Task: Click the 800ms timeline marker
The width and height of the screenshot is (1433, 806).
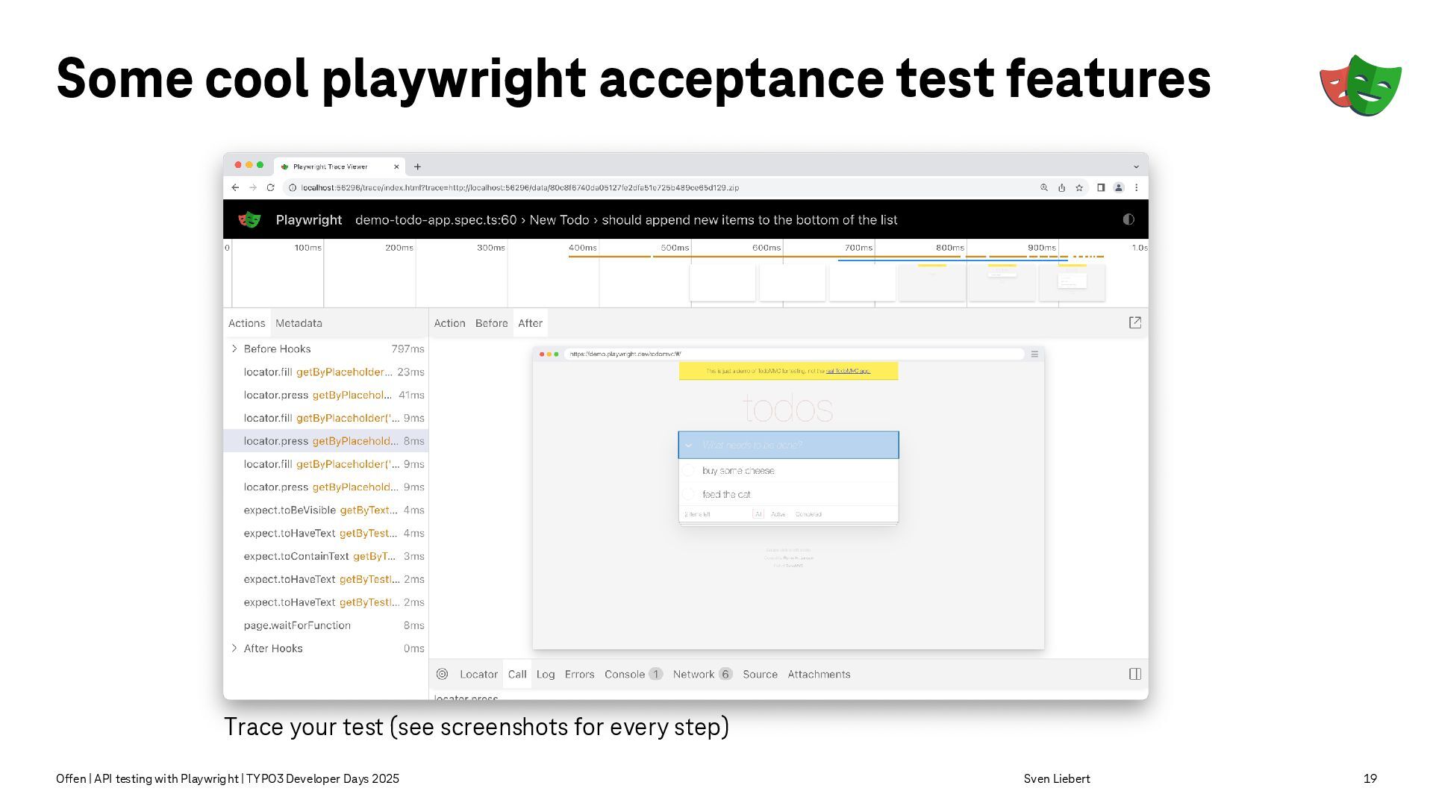Action: click(x=949, y=248)
